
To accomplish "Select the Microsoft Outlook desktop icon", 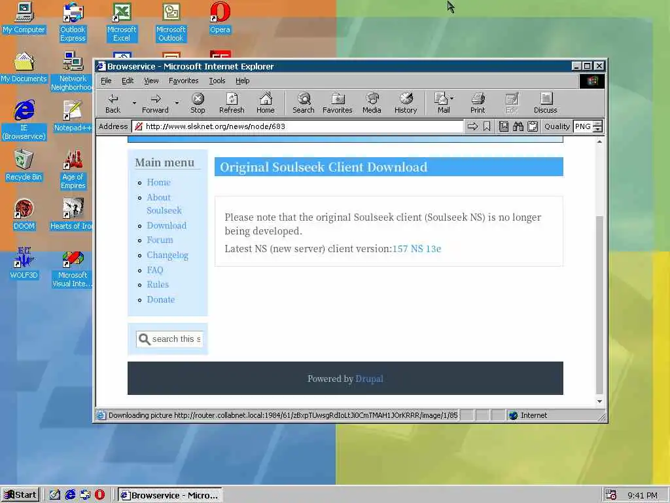I will [x=171, y=22].
